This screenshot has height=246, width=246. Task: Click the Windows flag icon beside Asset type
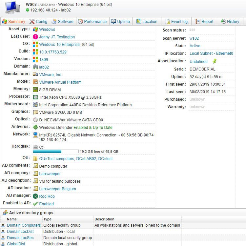pos(35,29)
